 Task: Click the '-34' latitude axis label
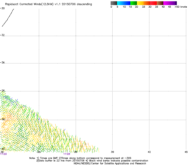click(2, 62)
